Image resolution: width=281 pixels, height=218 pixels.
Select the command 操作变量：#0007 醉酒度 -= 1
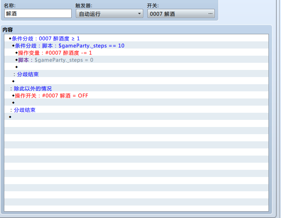tap(136, 53)
